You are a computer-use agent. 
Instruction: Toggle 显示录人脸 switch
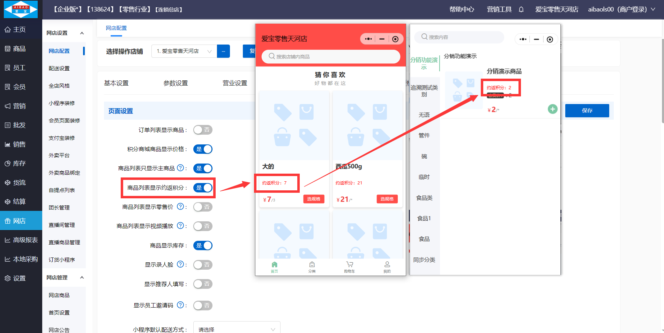pyautogui.click(x=203, y=265)
